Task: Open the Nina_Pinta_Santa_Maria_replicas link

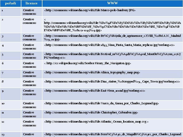Action: point(109,45)
